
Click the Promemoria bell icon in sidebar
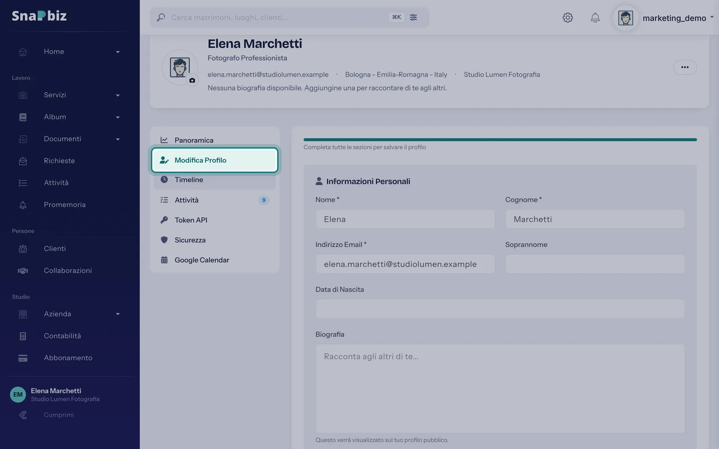coord(23,205)
